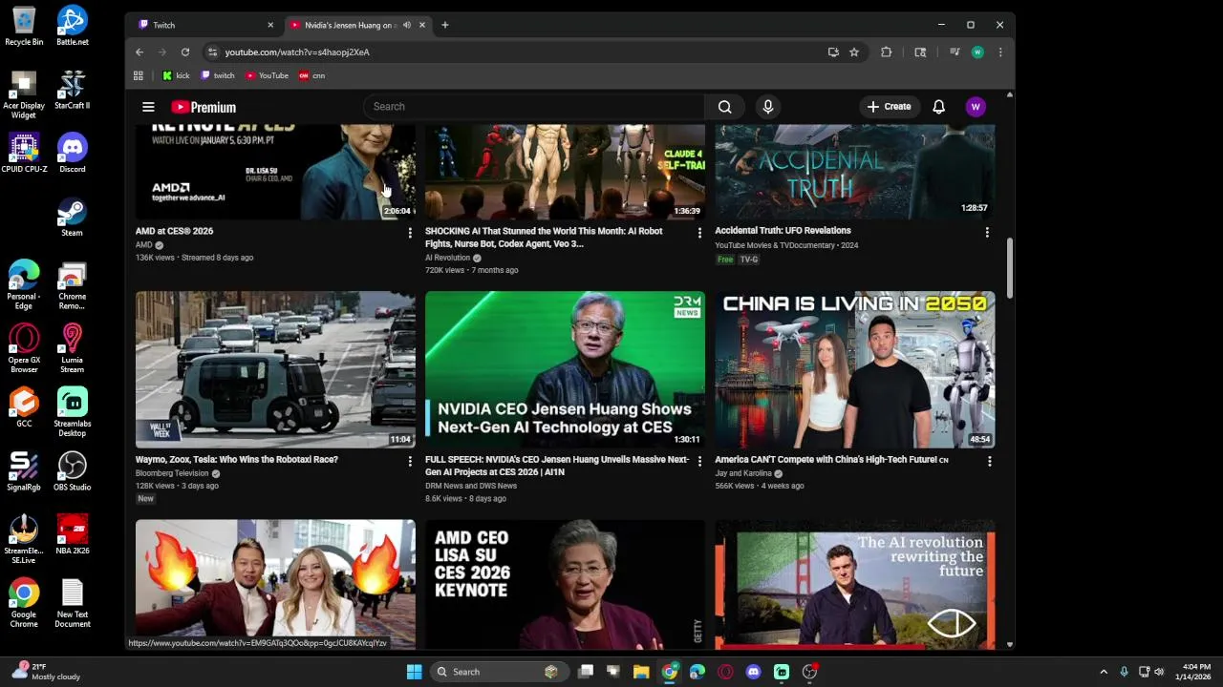Open the kick bookmark
1223x687 pixels.
[x=176, y=75]
